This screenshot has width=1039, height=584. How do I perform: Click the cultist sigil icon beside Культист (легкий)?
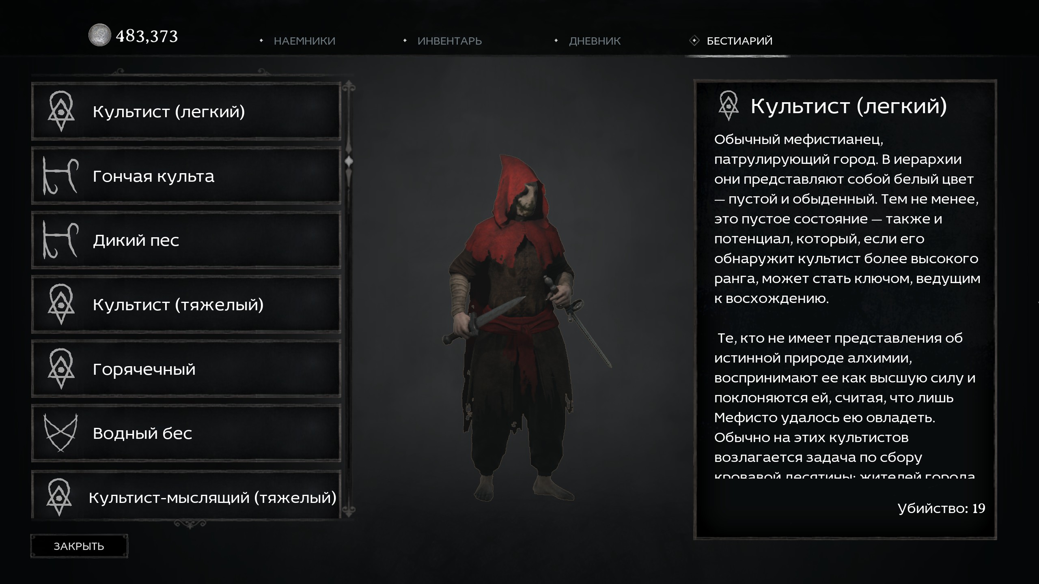(61, 111)
